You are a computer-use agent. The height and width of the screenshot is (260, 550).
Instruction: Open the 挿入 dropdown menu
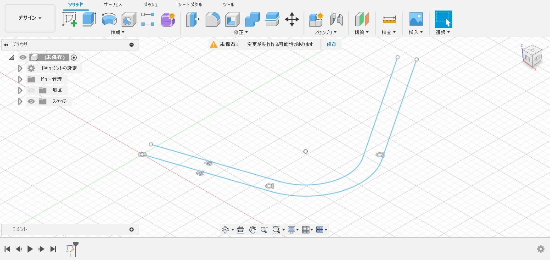416,32
